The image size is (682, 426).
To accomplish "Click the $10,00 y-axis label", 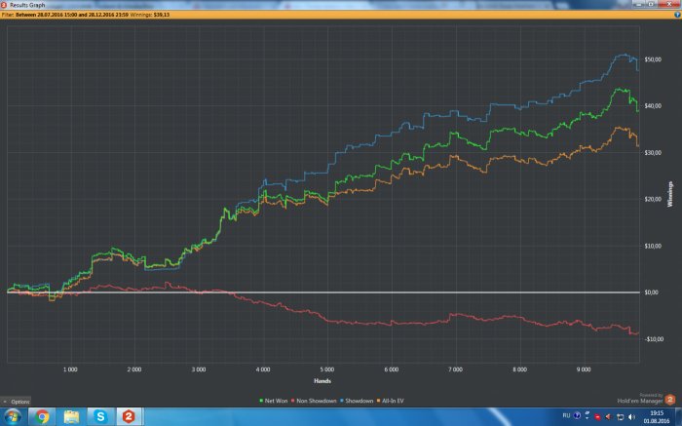I will pyautogui.click(x=653, y=246).
